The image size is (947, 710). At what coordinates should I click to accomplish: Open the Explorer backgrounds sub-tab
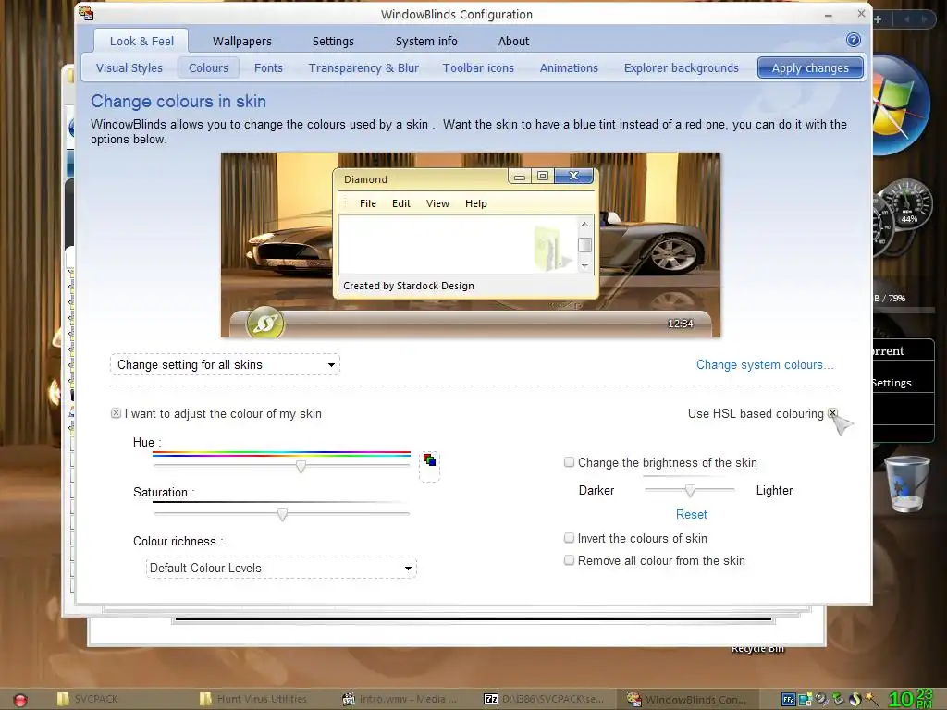(682, 67)
